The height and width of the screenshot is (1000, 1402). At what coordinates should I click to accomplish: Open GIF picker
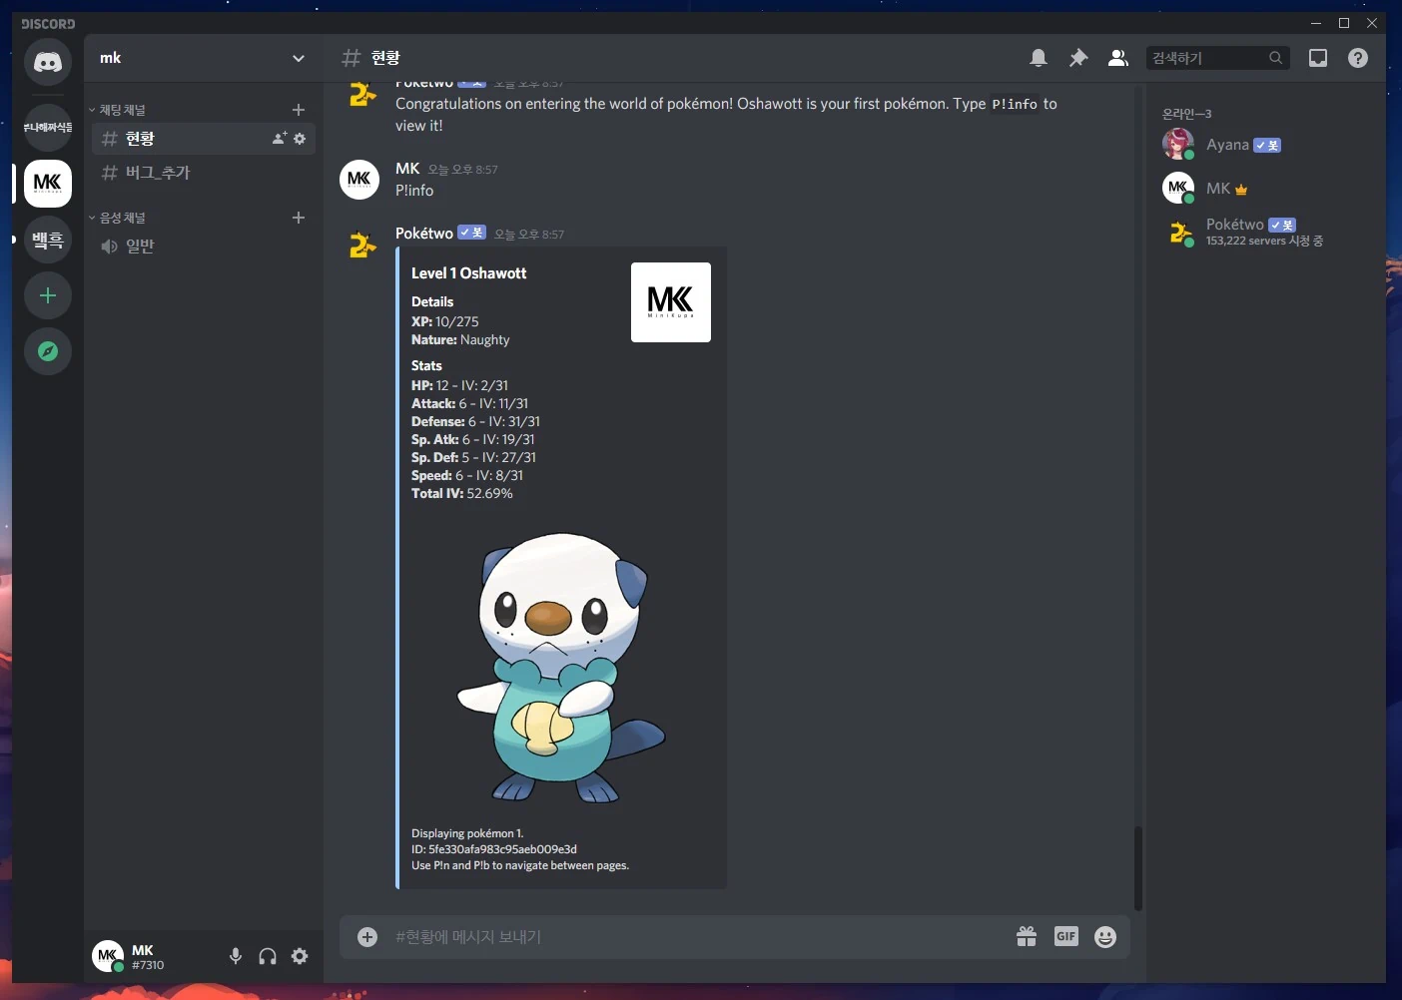coord(1066,937)
